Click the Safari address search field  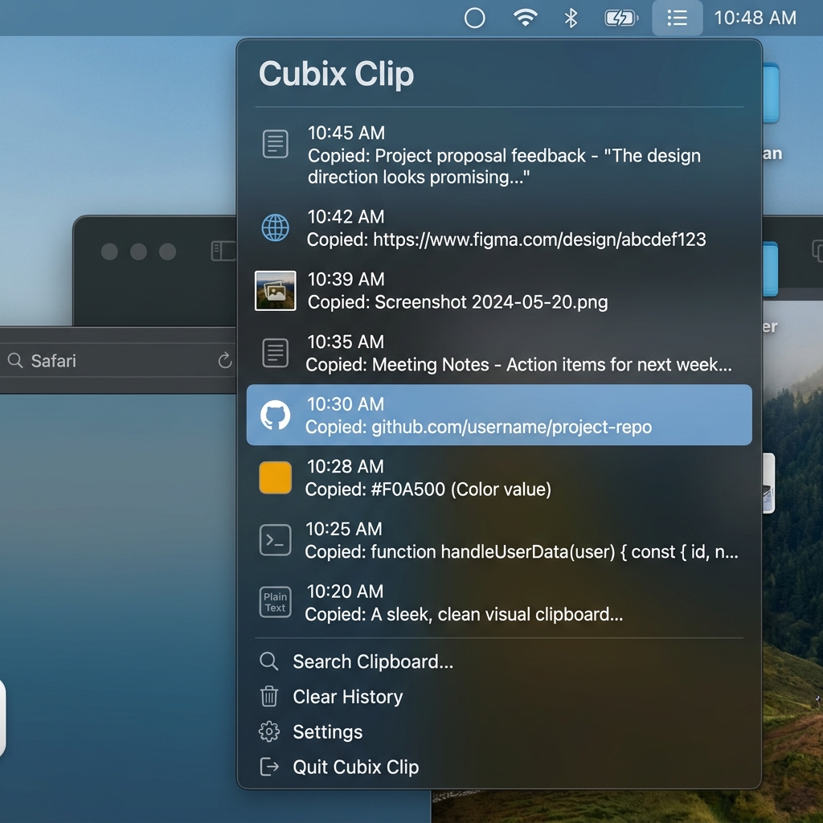[118, 361]
